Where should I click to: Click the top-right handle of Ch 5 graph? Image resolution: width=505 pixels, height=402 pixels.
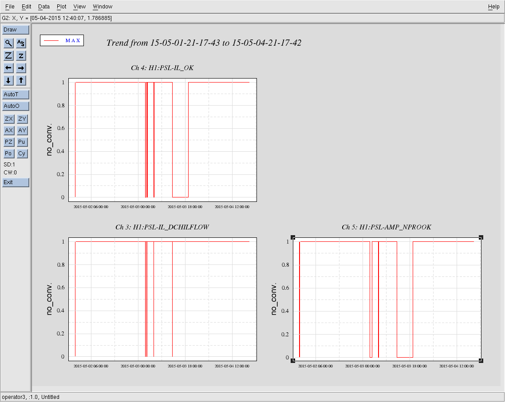pos(481,237)
